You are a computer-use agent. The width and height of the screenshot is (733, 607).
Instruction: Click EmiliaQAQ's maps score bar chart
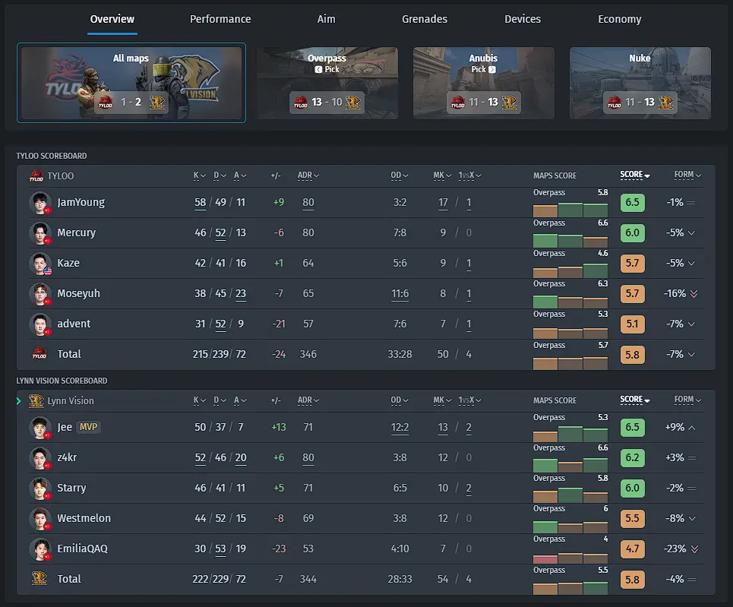click(570, 558)
